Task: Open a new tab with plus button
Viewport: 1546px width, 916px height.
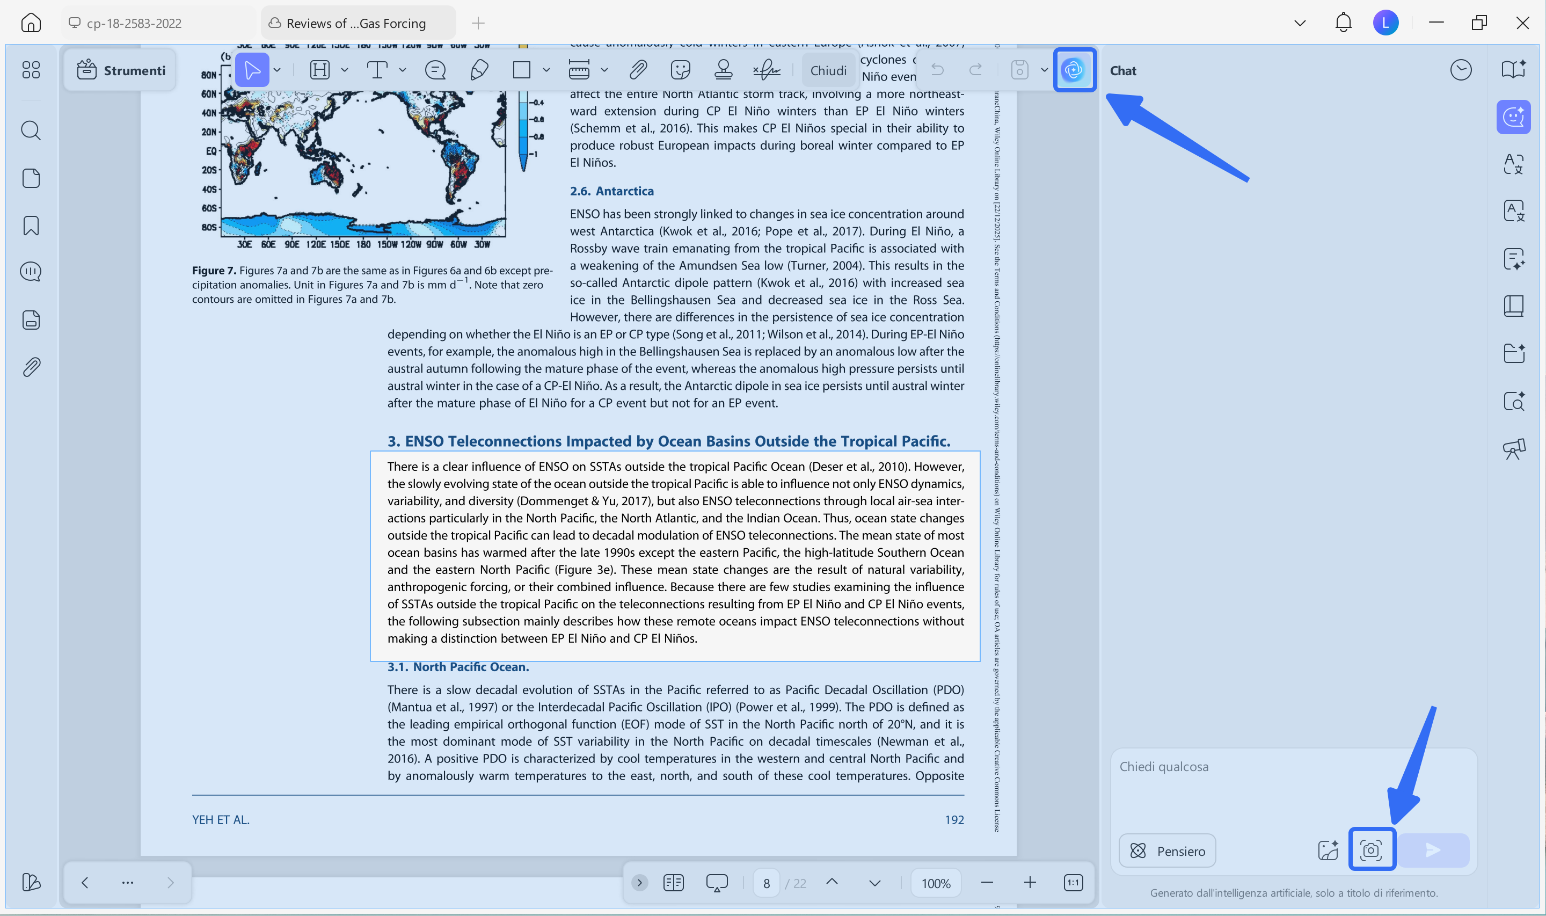Action: [478, 23]
